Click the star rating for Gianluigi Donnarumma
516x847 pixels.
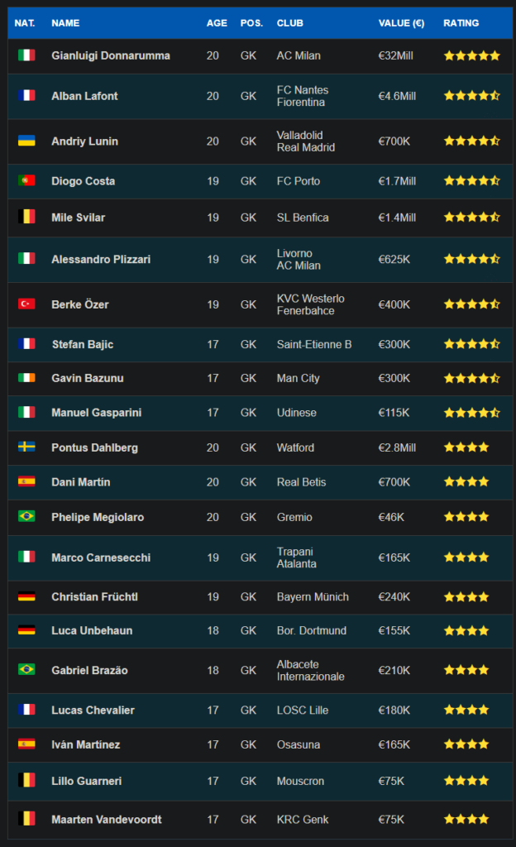tap(471, 55)
